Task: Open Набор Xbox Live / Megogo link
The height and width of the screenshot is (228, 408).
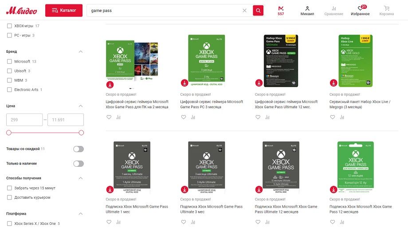Action: click(x=360, y=104)
